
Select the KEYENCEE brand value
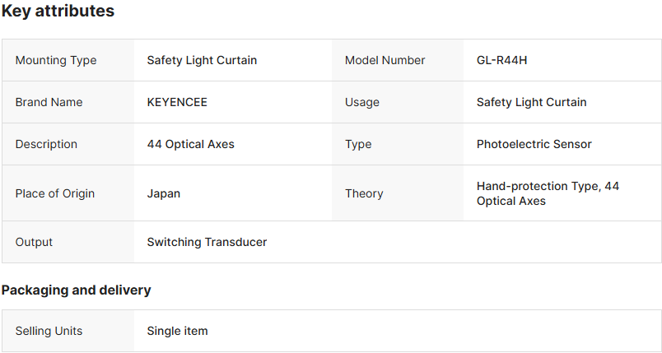[x=177, y=102]
